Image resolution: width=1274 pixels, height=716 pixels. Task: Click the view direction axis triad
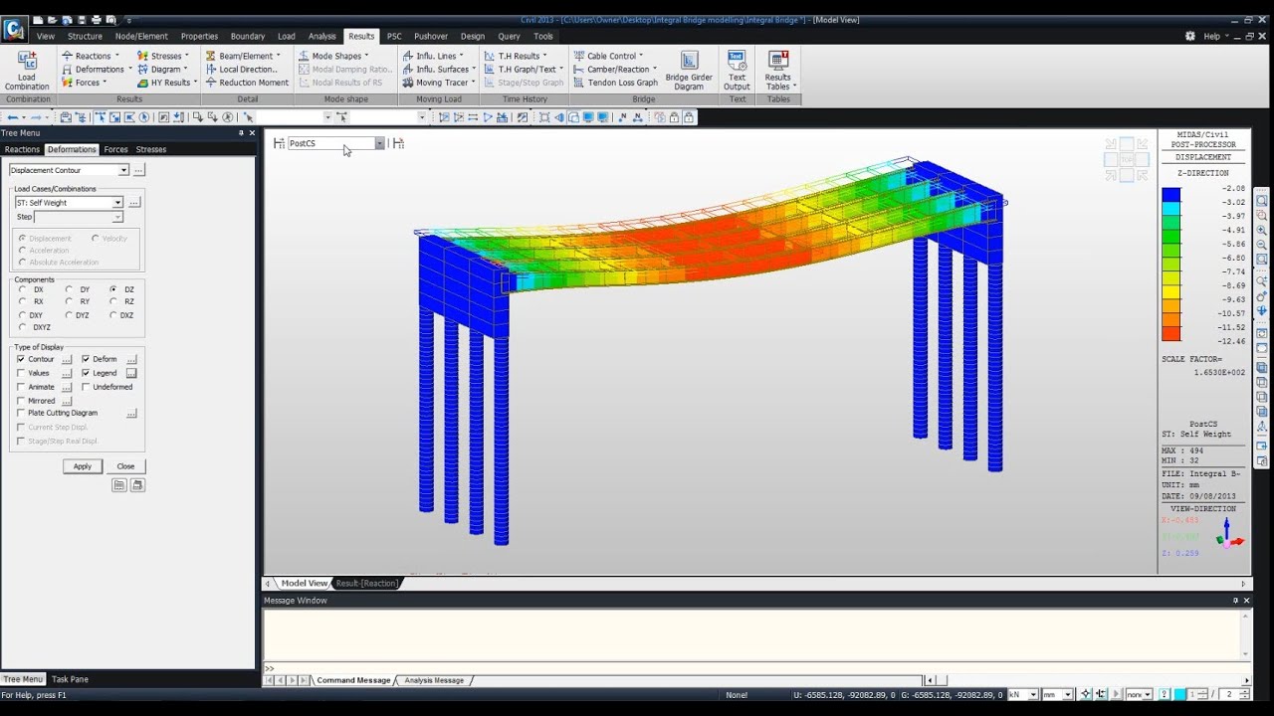[1230, 534]
